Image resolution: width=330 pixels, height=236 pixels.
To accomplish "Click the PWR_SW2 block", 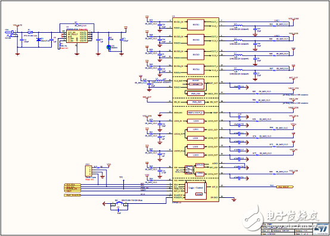I will pyautogui.click(x=196, y=103).
